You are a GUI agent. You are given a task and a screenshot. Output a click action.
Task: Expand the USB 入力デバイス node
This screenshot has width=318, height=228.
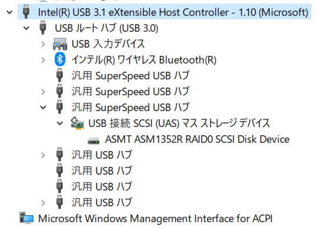[43, 44]
